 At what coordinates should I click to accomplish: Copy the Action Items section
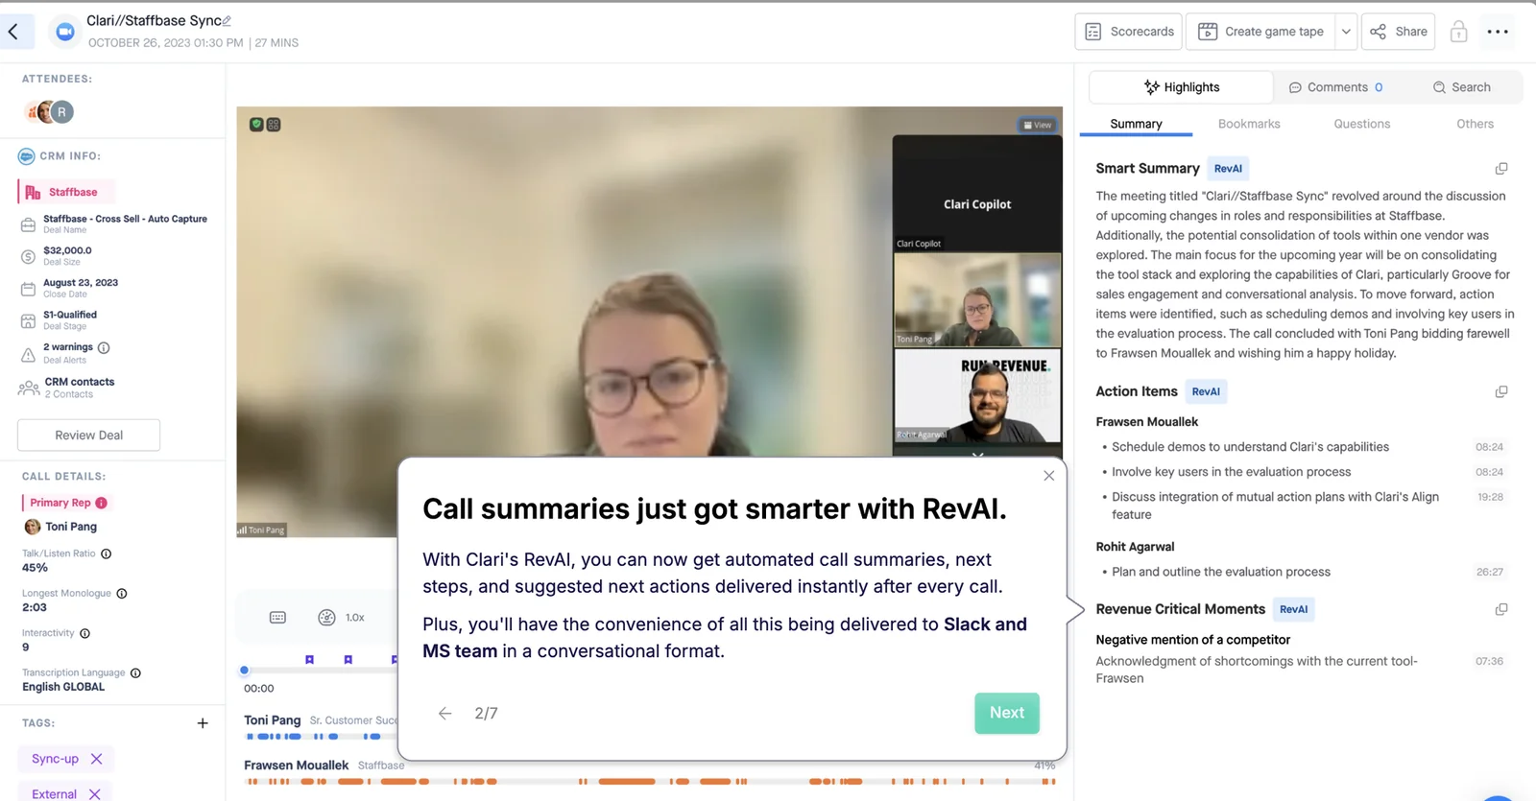pos(1501,391)
